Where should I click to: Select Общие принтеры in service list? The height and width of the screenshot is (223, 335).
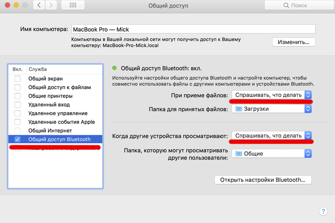pos(50,96)
